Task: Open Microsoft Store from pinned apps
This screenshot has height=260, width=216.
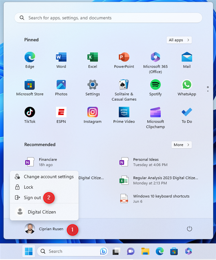Action: click(x=30, y=87)
